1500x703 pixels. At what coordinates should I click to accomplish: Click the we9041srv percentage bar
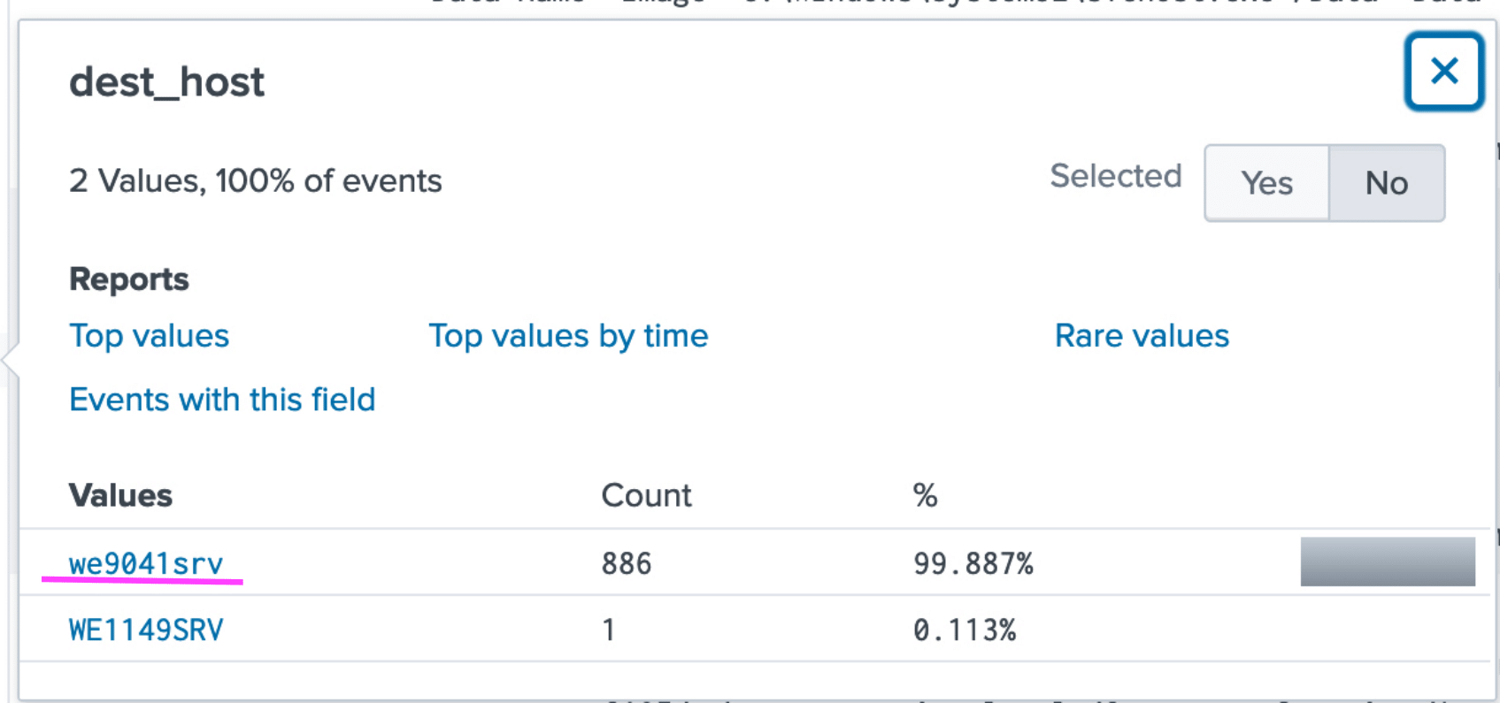pos(1387,562)
